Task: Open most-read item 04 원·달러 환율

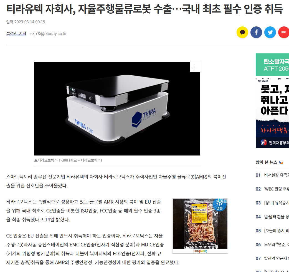Action: pyautogui.click(x=272, y=217)
